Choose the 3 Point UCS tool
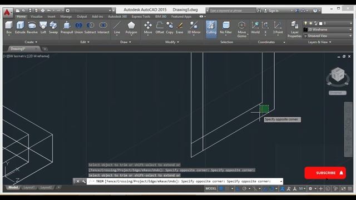This screenshot has width=356, height=200. tap(278, 28)
